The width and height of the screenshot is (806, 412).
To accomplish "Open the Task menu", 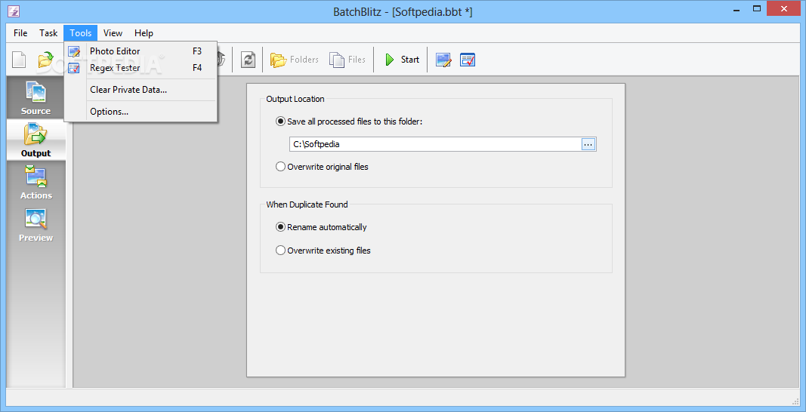I will click(x=48, y=33).
